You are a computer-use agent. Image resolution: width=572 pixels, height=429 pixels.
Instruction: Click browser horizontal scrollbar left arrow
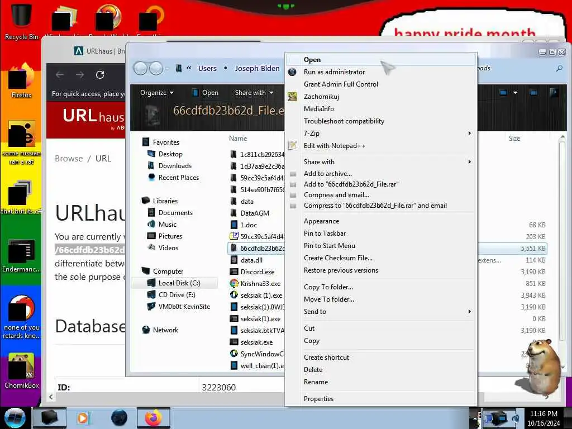51,397
